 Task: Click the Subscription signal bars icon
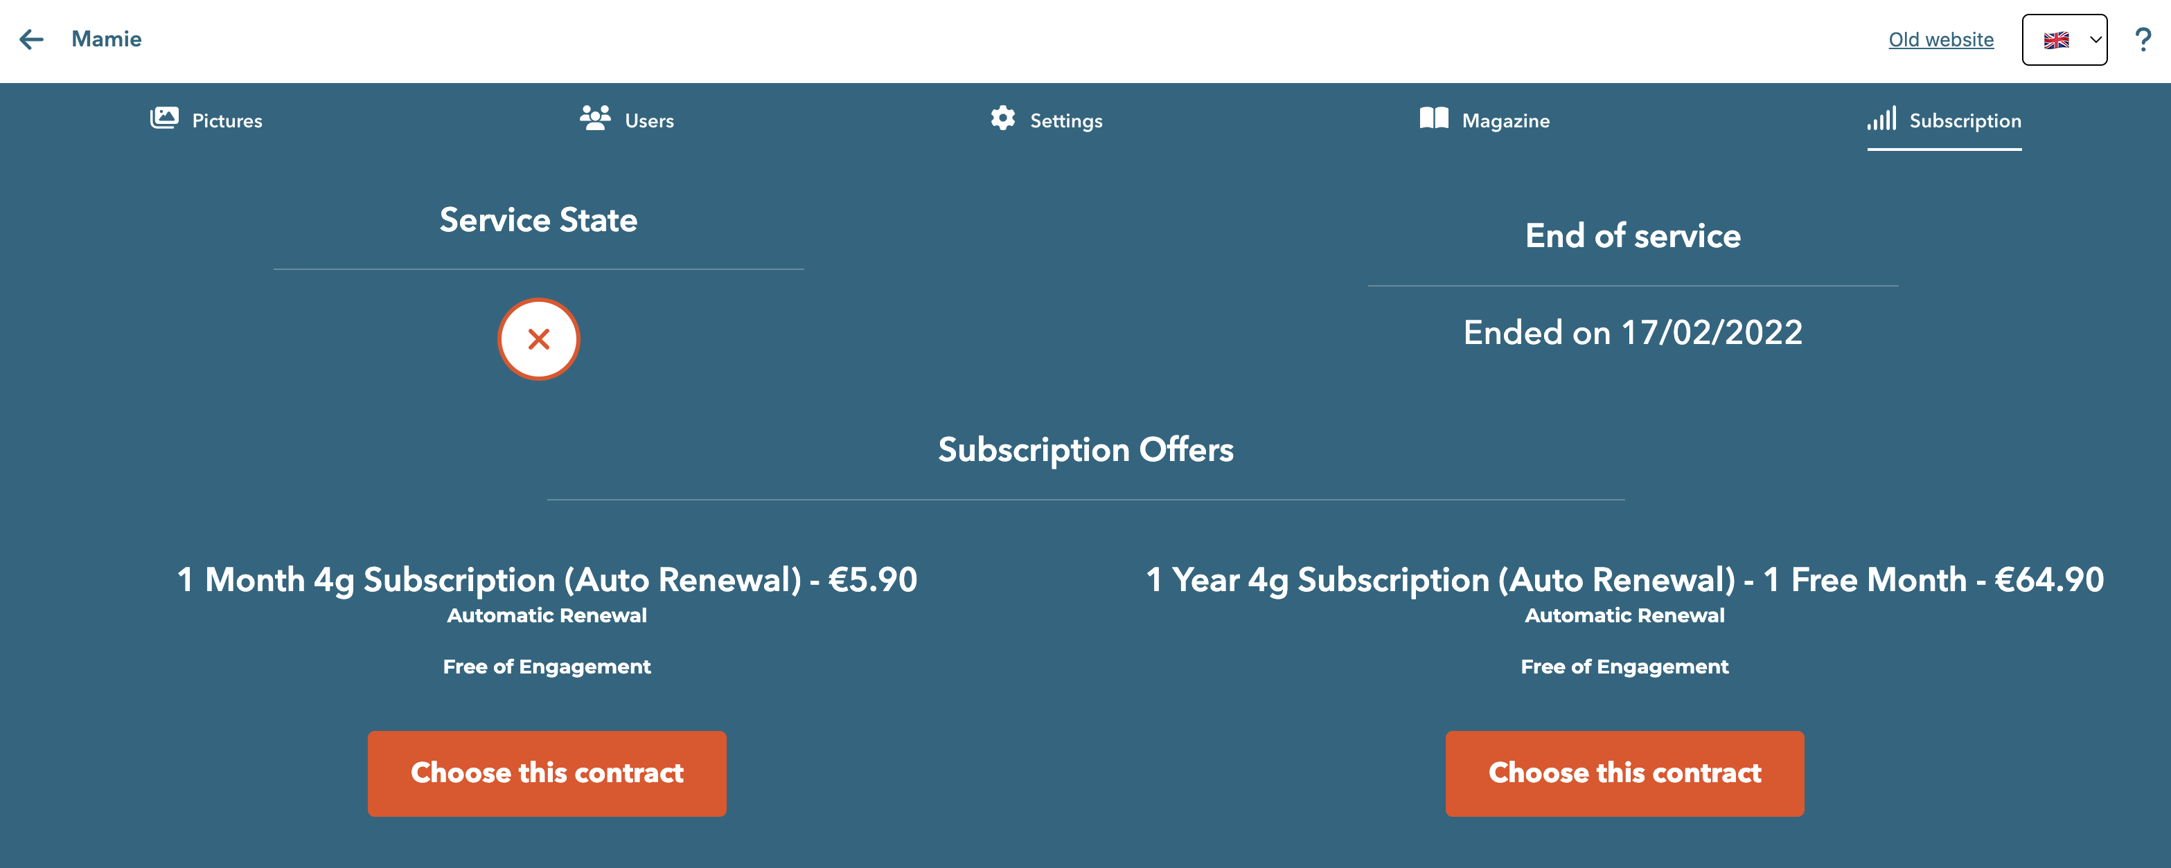pos(1882,118)
